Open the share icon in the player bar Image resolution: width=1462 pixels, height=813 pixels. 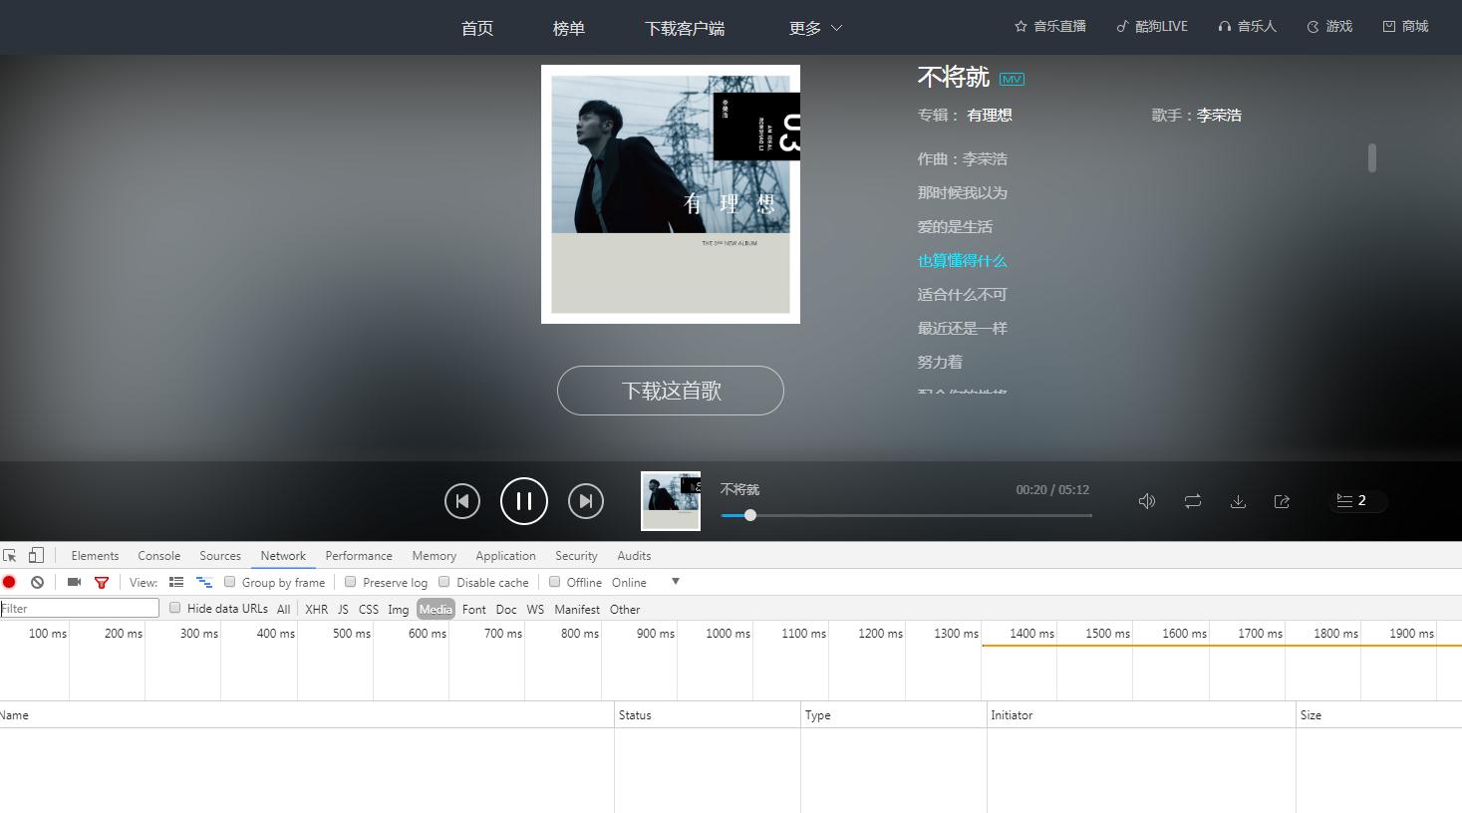1282,501
